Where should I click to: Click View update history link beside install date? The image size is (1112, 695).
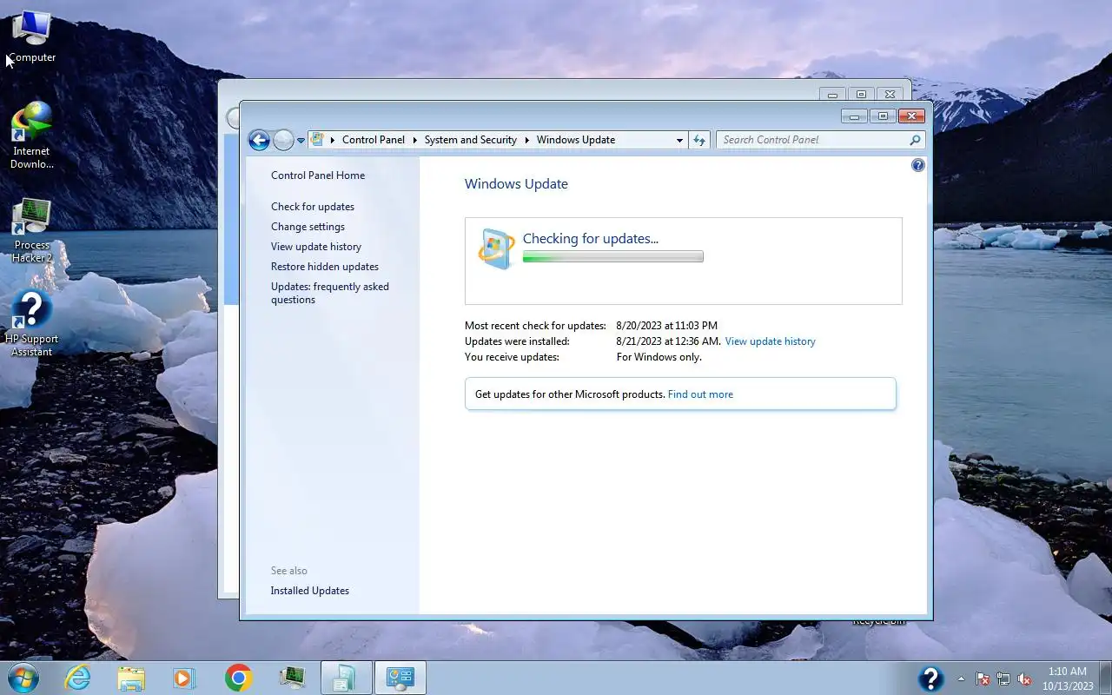770,341
